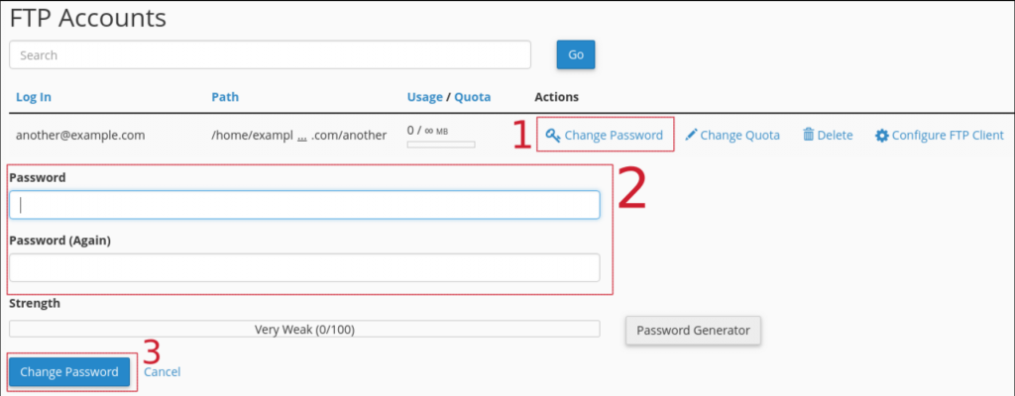
Task: Sort accounts by the Log In column
Action: pyautogui.click(x=34, y=97)
